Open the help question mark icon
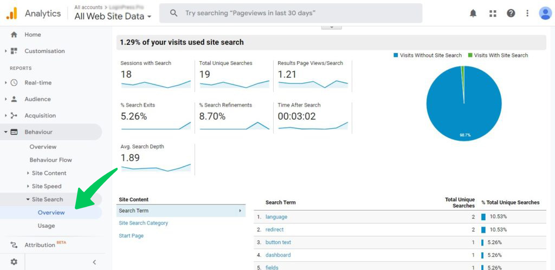The height and width of the screenshot is (270, 555). tap(511, 13)
